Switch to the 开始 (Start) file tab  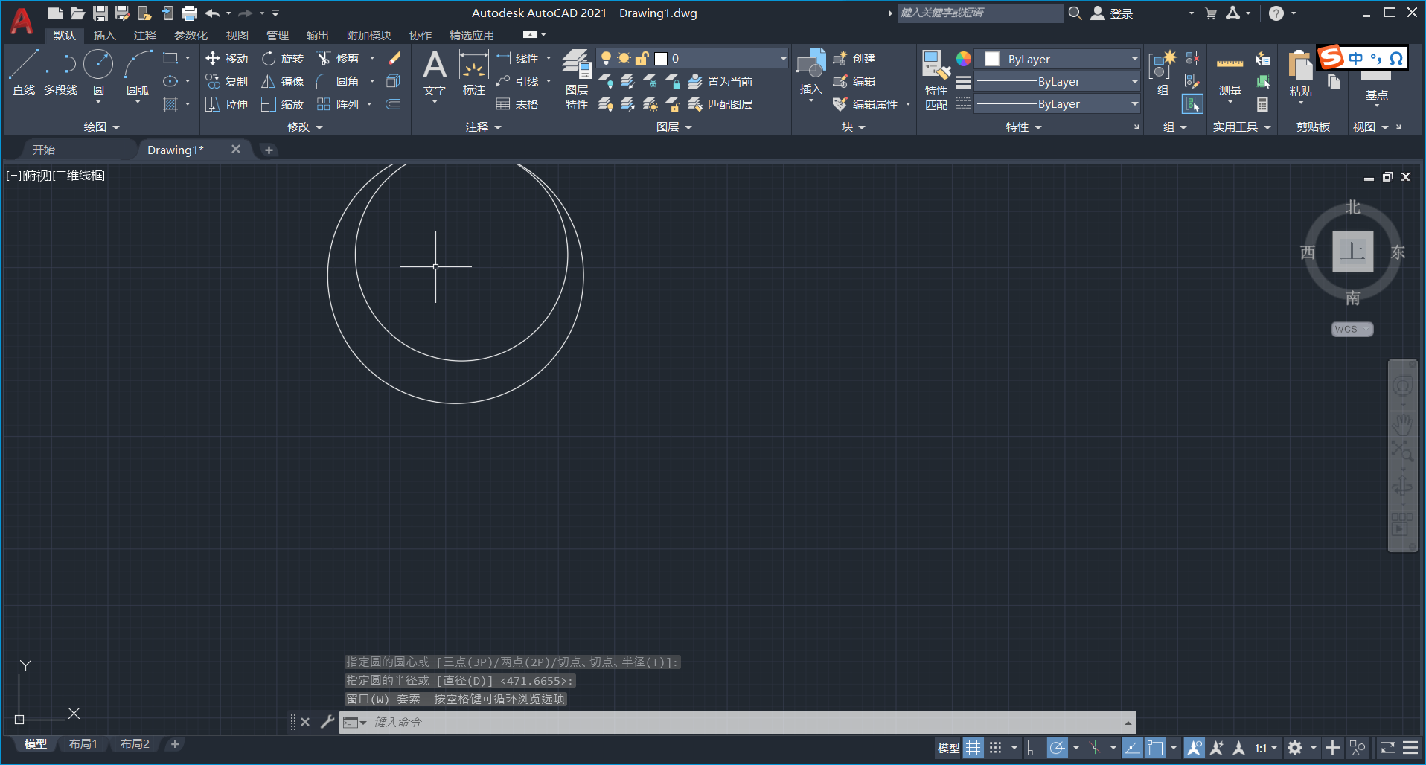(x=44, y=150)
